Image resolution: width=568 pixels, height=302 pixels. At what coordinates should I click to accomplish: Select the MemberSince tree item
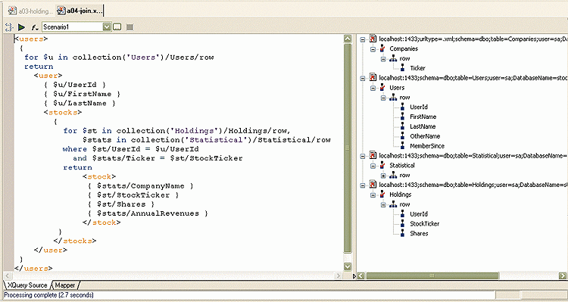coord(426,146)
